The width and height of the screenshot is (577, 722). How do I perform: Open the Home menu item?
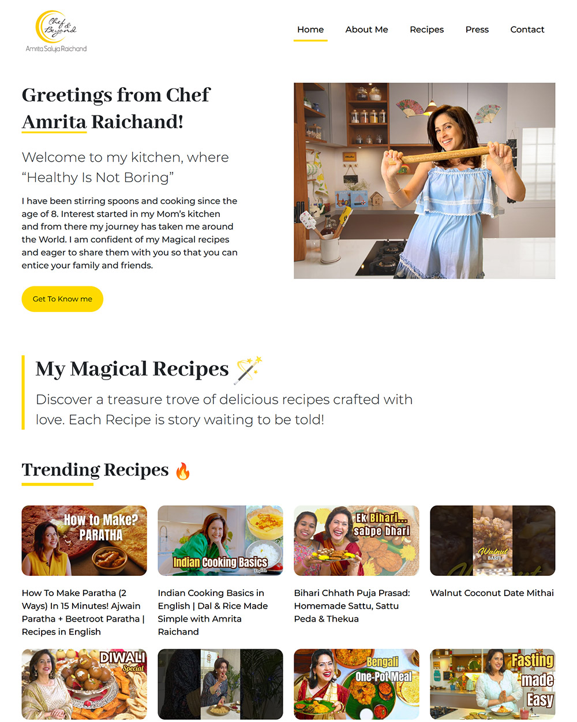(x=310, y=29)
